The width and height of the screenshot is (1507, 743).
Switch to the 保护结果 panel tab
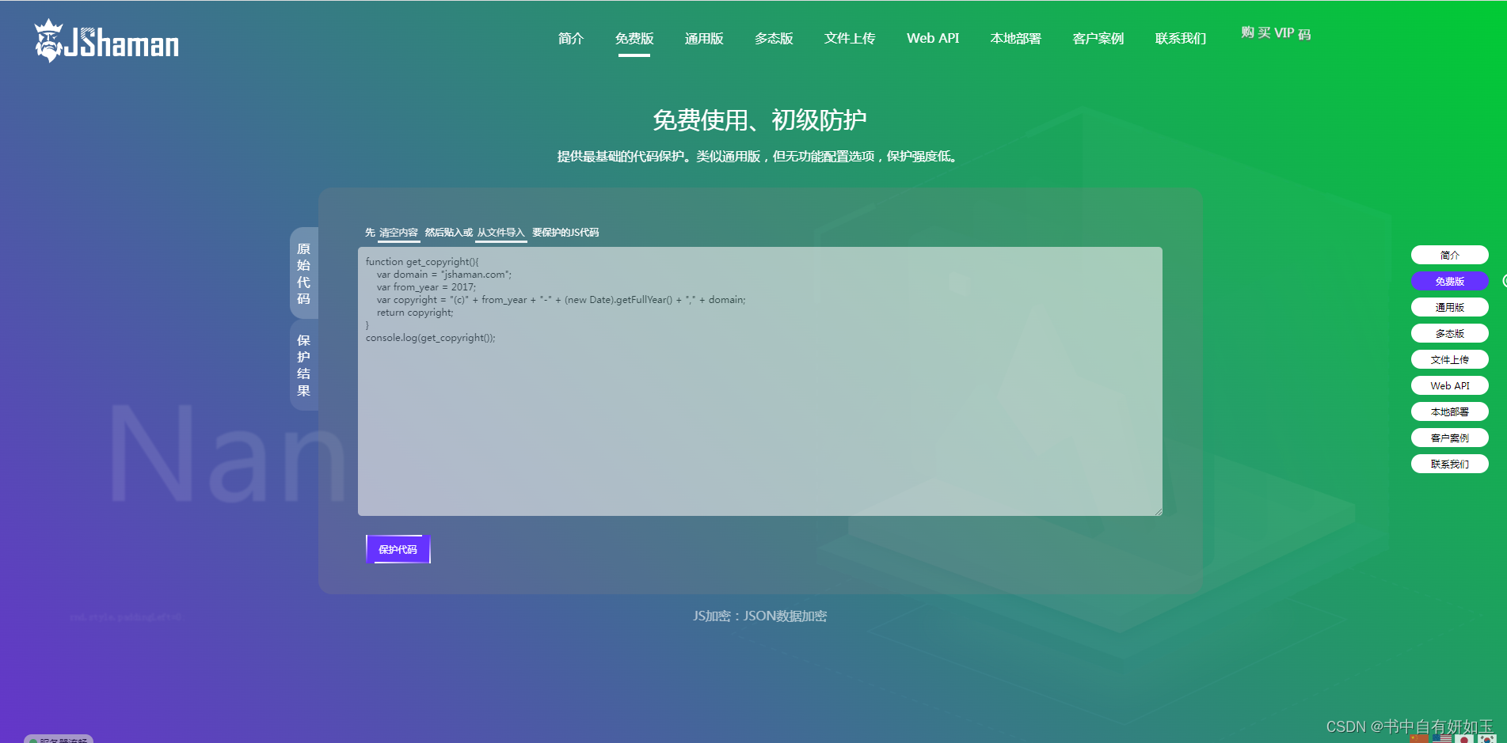303,366
